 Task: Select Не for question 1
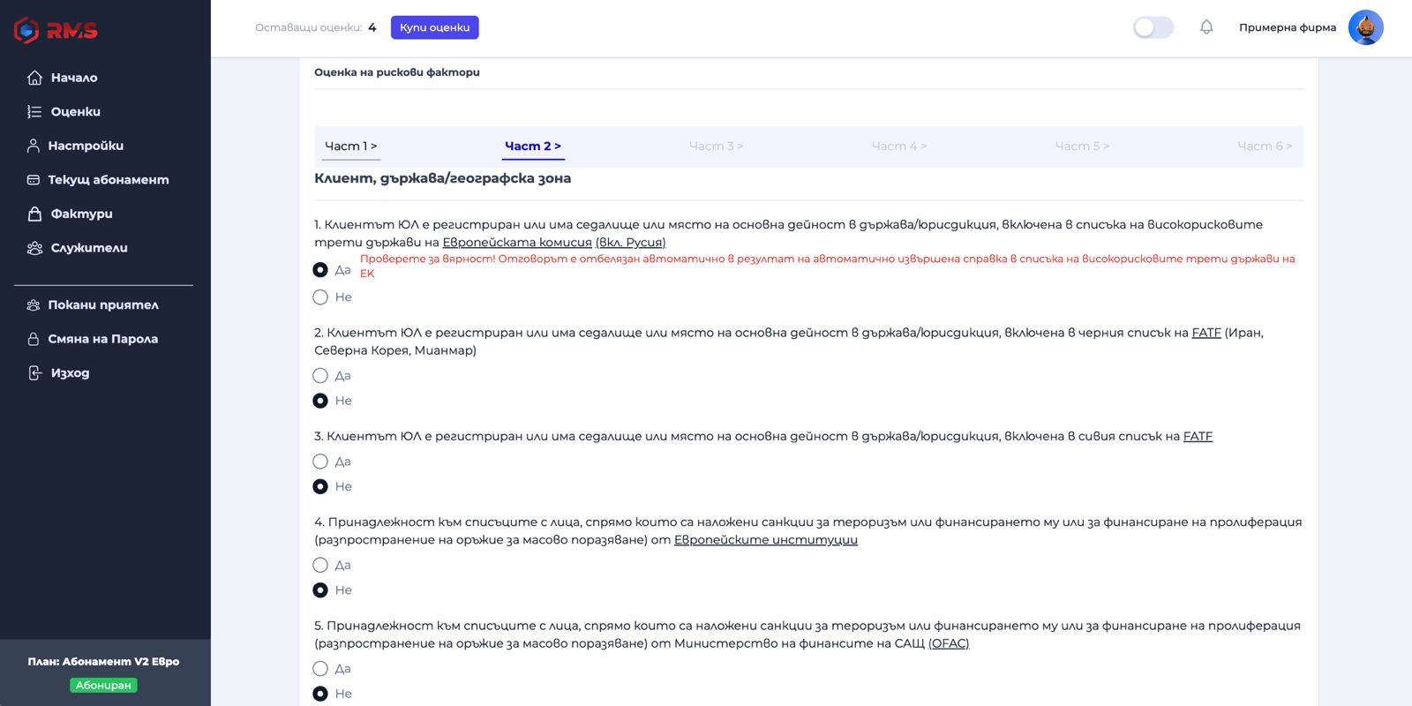point(320,297)
